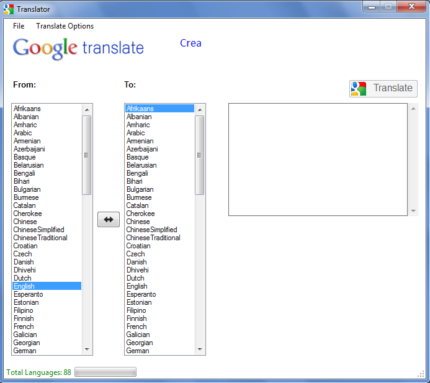
Task: Select highlighted English in From list
Action: point(47,286)
